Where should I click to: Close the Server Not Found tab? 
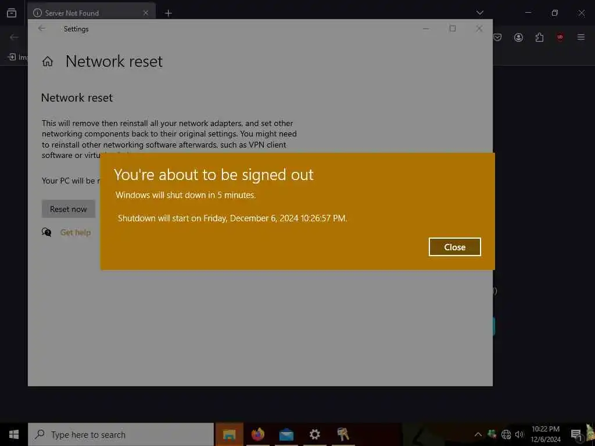pyautogui.click(x=146, y=13)
